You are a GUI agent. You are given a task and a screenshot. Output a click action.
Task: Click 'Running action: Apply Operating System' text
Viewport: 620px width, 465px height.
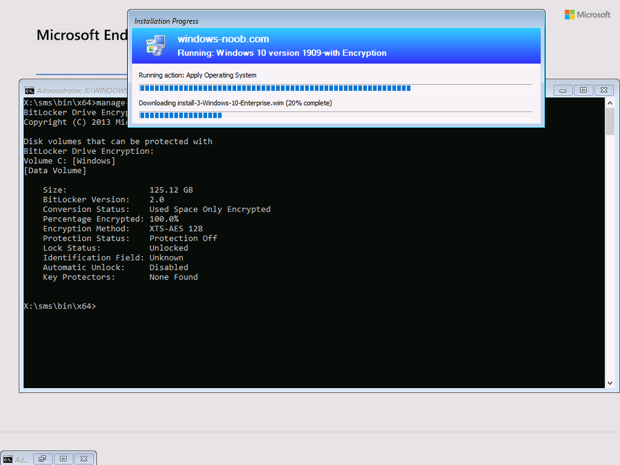pos(197,75)
